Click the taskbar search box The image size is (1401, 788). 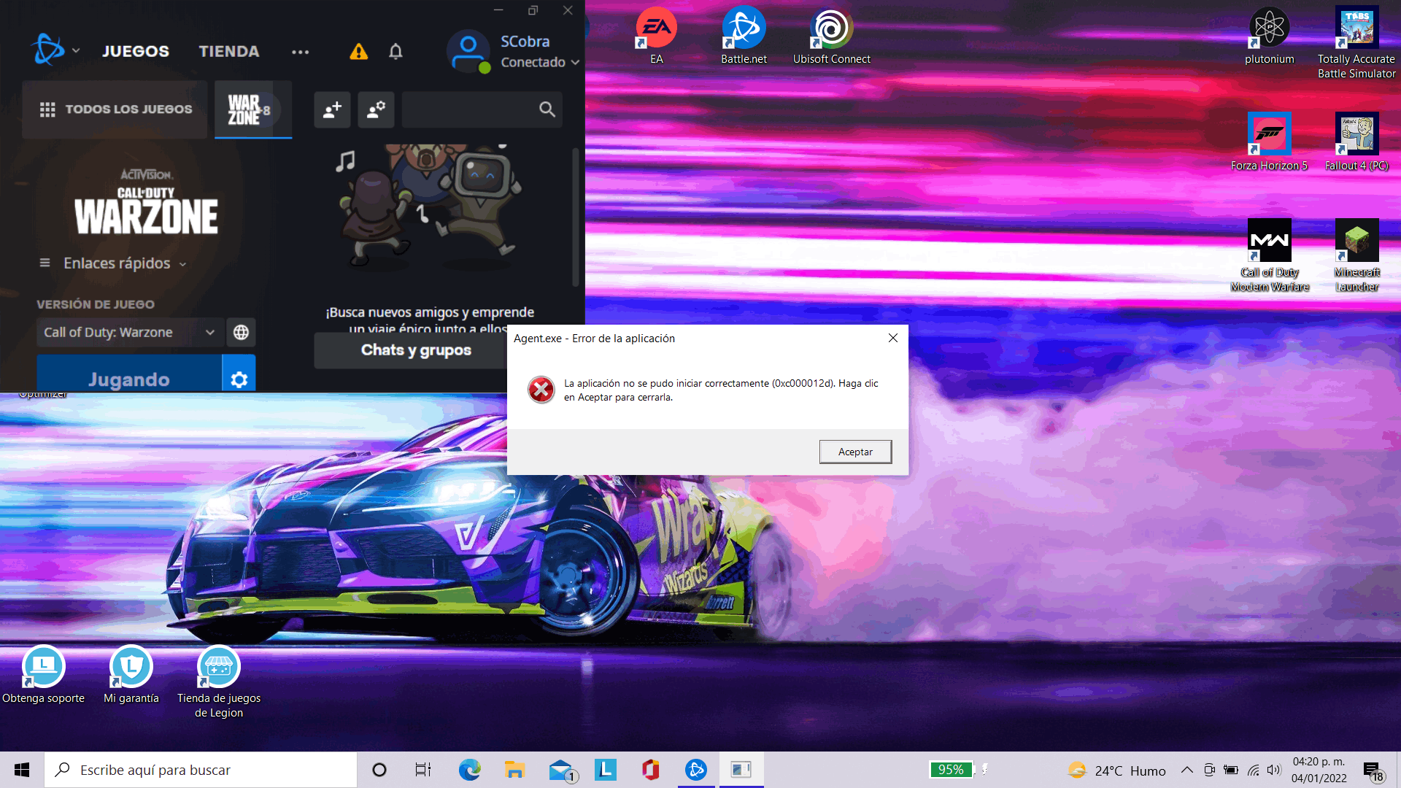(x=201, y=770)
